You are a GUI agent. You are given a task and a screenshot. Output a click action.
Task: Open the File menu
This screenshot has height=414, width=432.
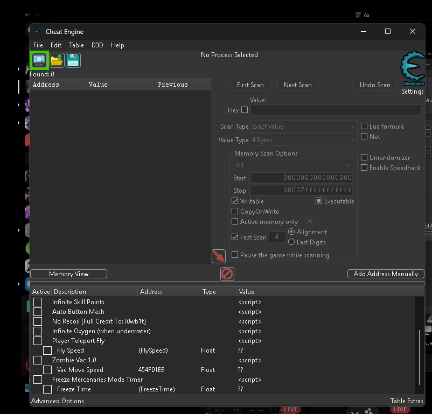(x=38, y=45)
